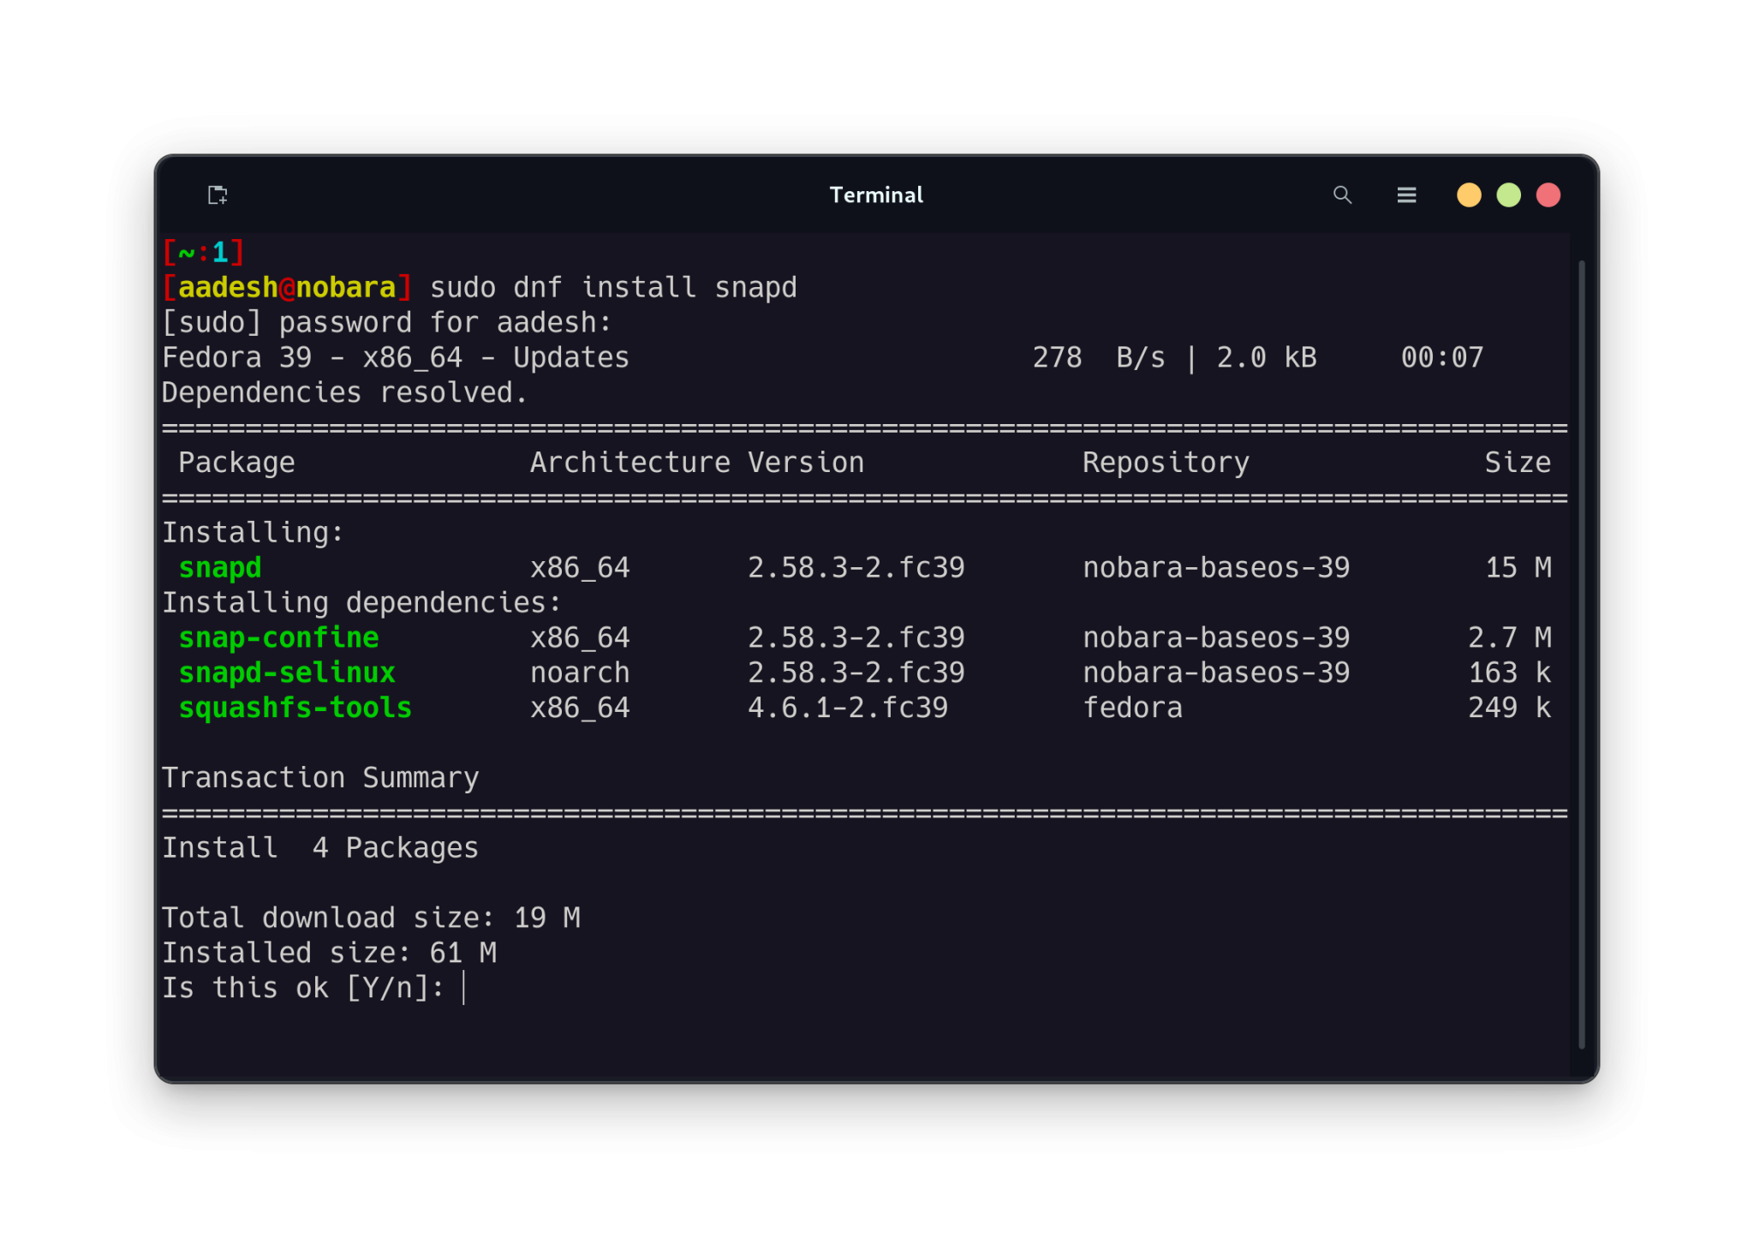Click the Transaction Summary heading
This screenshot has height=1238, width=1754.
pyautogui.click(x=320, y=777)
